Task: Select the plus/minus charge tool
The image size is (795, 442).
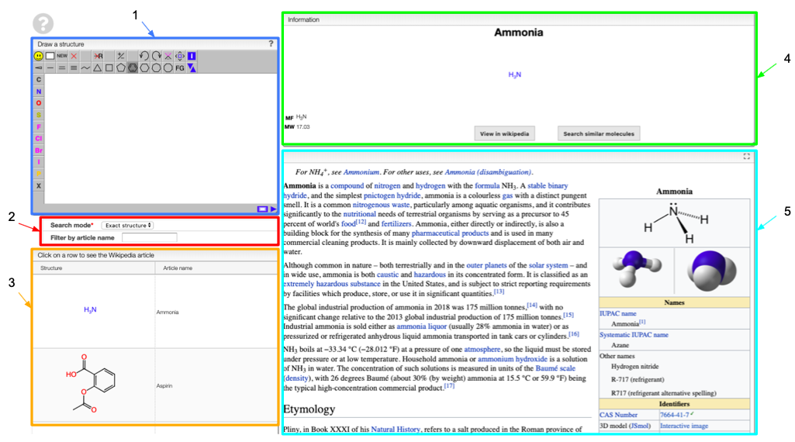Action: click(x=121, y=56)
